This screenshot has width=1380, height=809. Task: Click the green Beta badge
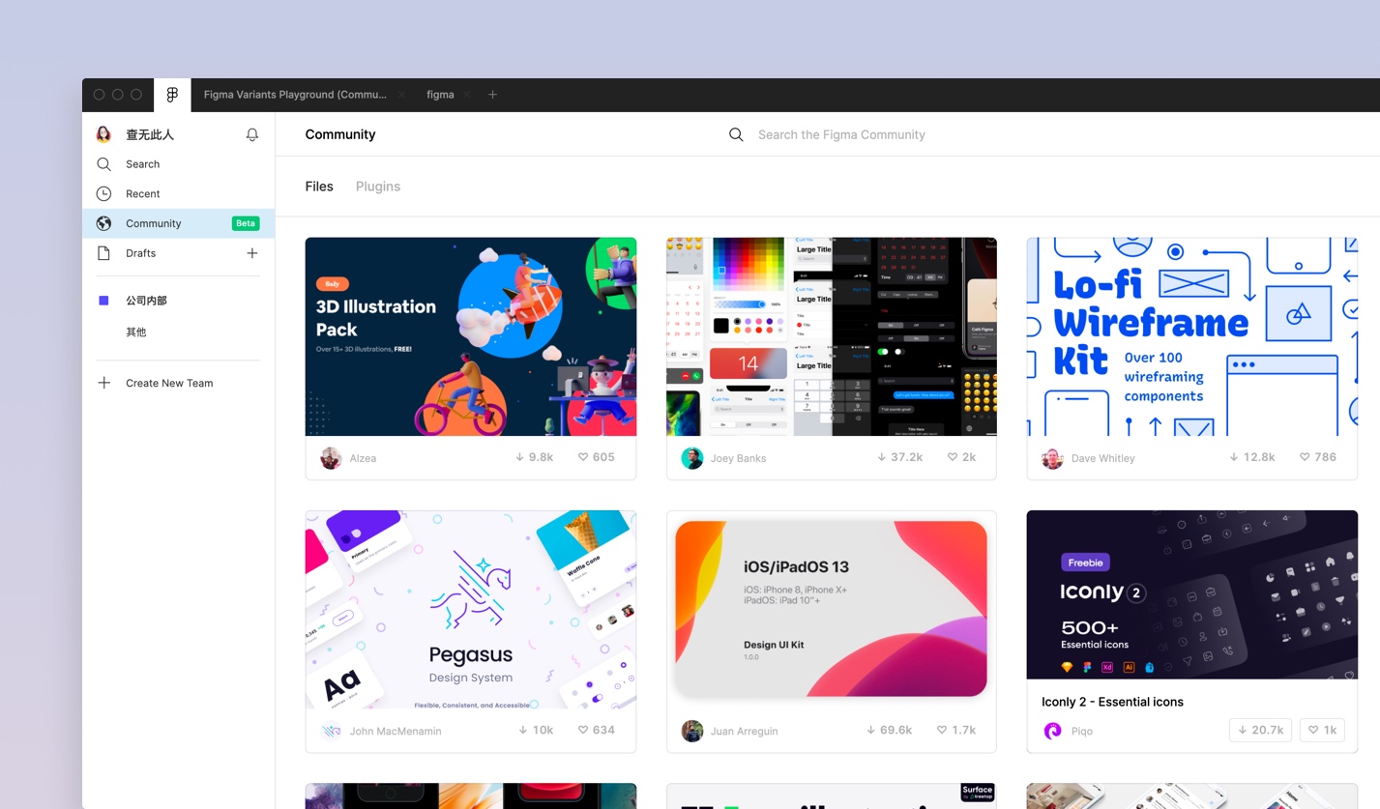246,223
